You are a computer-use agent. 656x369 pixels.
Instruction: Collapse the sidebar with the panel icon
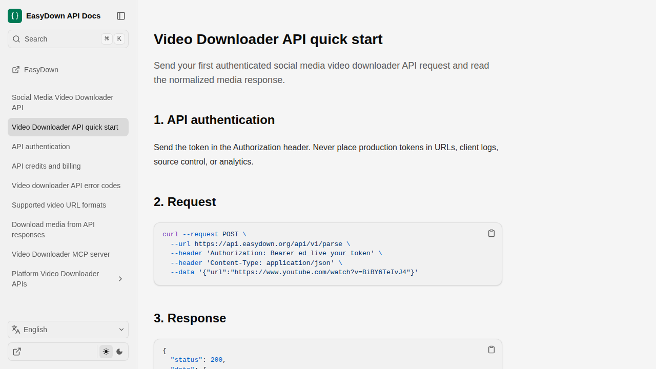pyautogui.click(x=121, y=16)
